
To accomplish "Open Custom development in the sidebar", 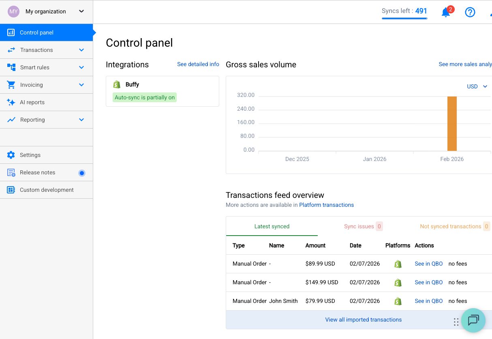I will click(47, 190).
